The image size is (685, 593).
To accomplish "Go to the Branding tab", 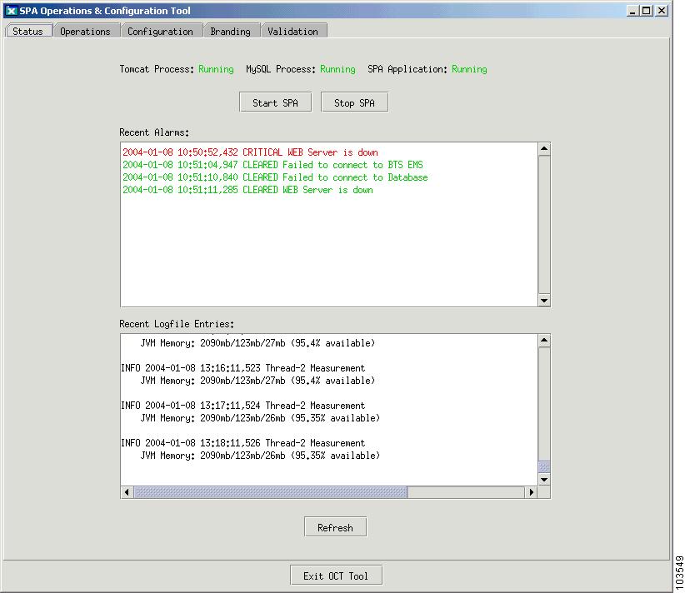I will [231, 31].
